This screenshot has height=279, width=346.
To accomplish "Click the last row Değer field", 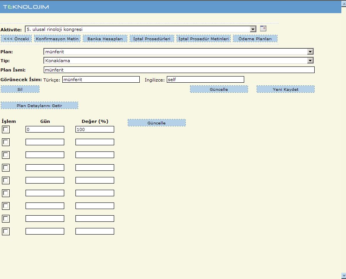I will click(95, 231).
